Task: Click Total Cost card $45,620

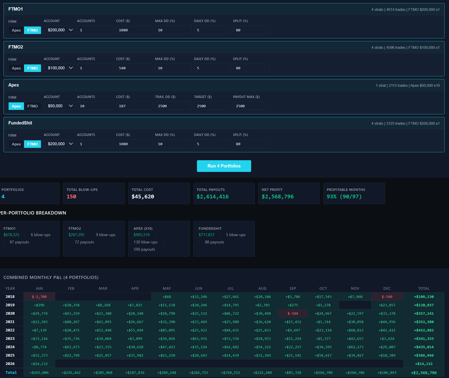Action: [x=159, y=193]
